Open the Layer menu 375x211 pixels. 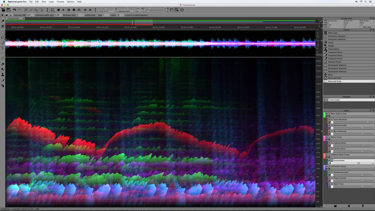pyautogui.click(x=51, y=1)
